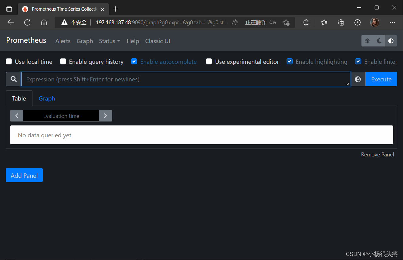Uncheck Enable linter
Viewport: 403px width, 260px height.
(x=358, y=62)
